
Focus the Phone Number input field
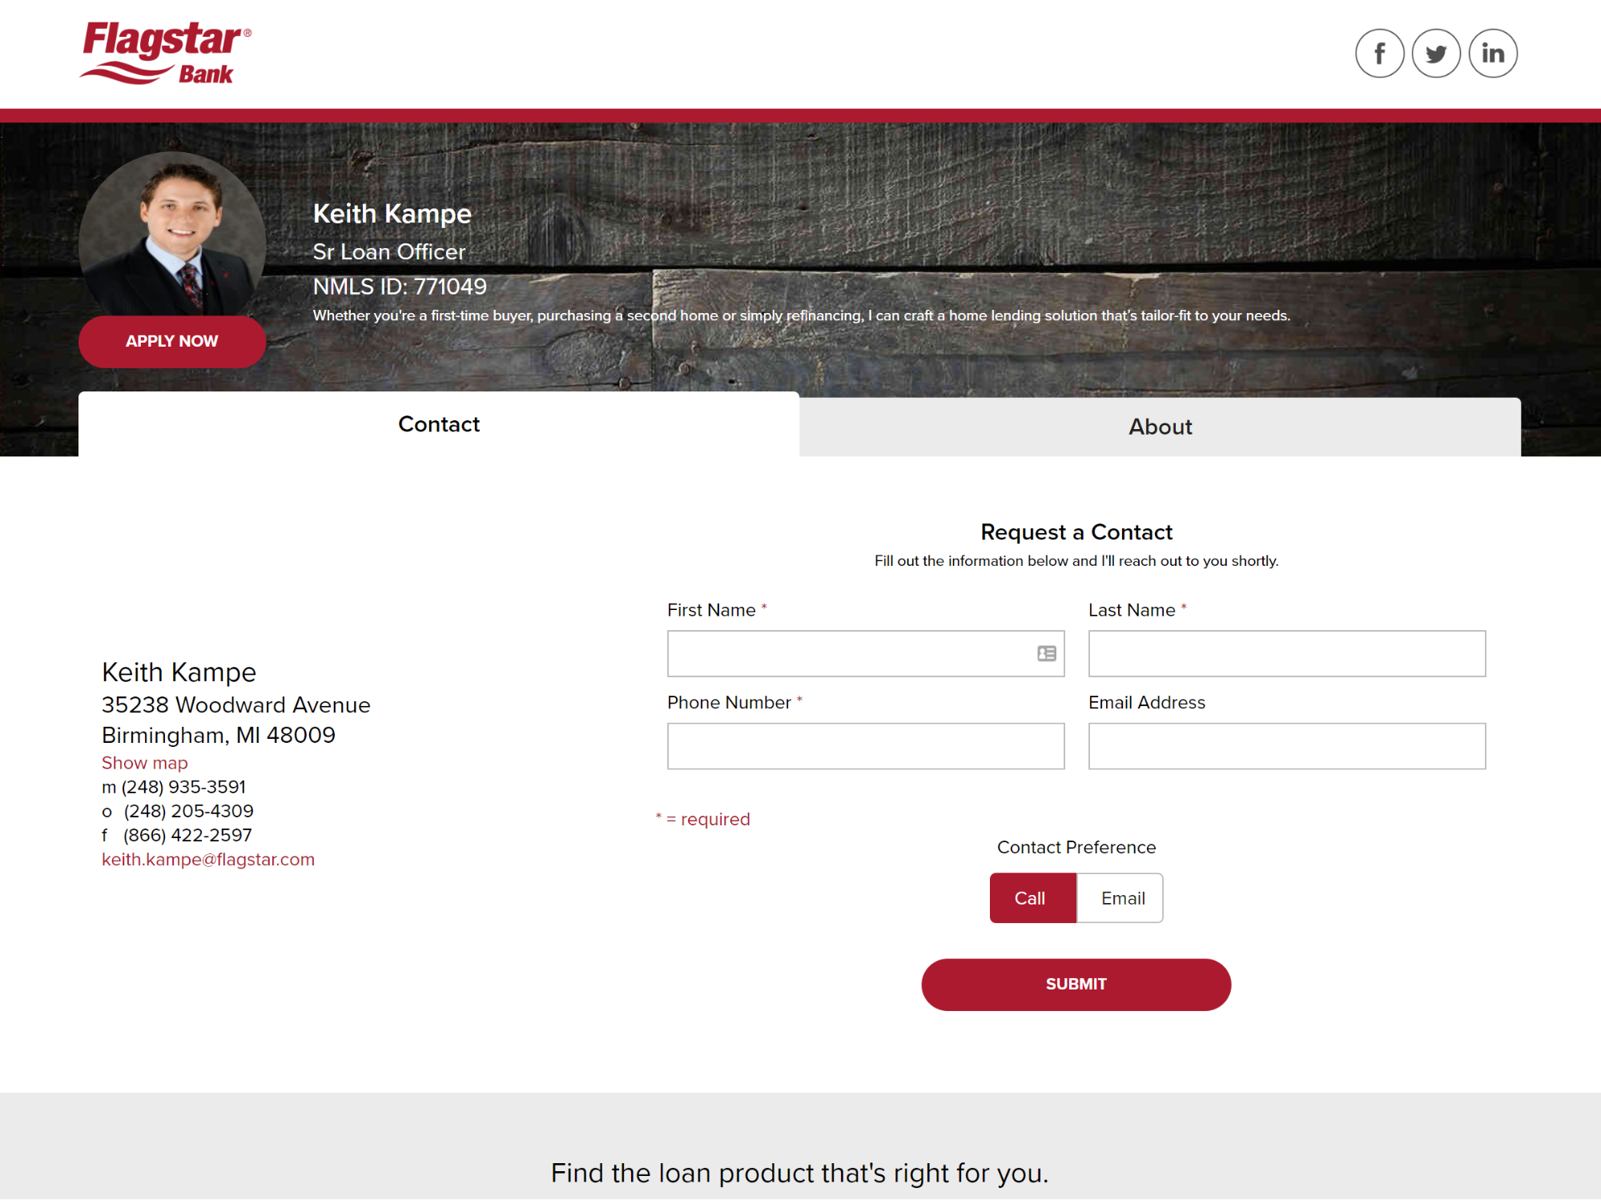pyautogui.click(x=866, y=746)
